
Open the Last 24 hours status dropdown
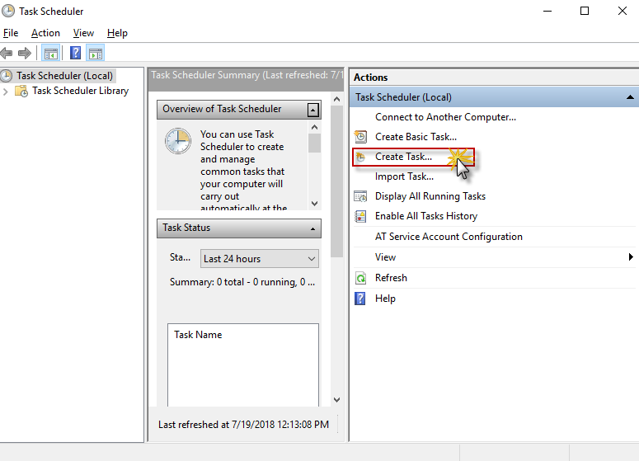260,258
